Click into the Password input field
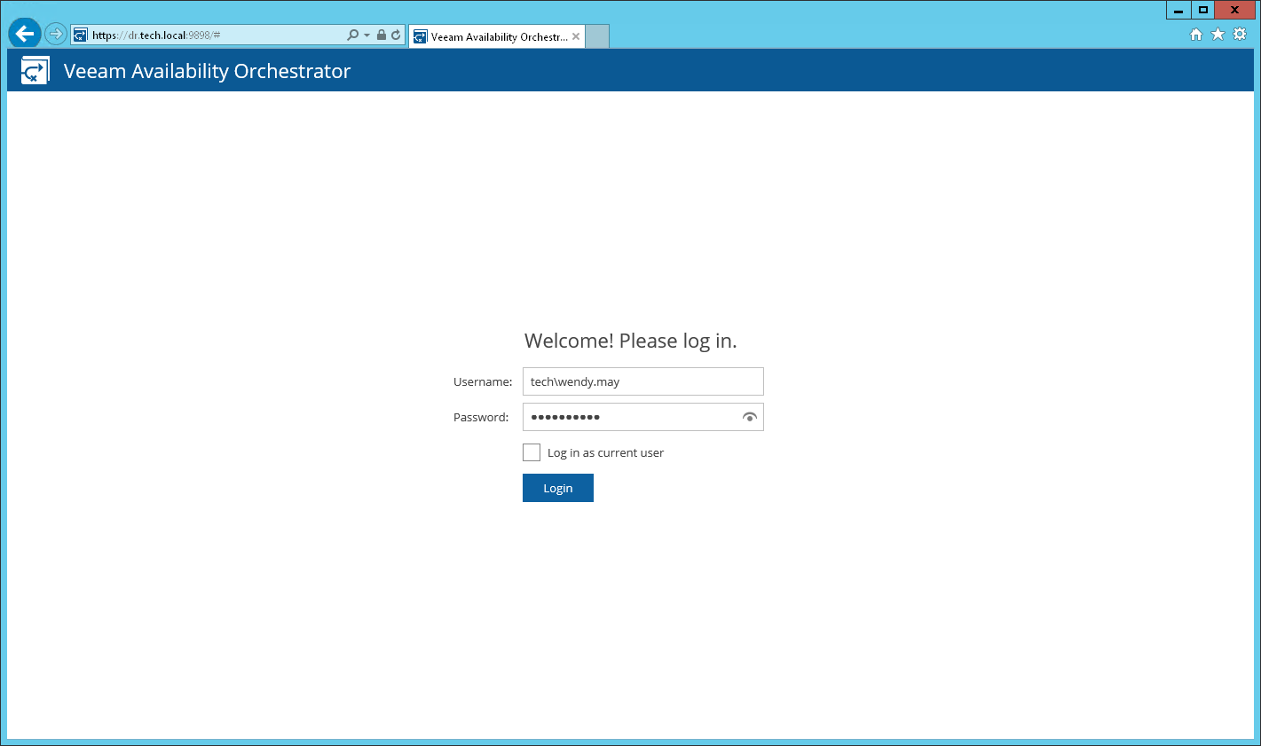Viewport: 1261px width, 746px height. coord(643,417)
